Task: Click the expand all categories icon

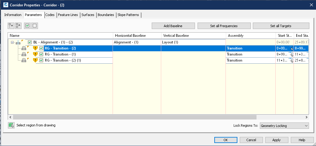Action: (x=11, y=26)
